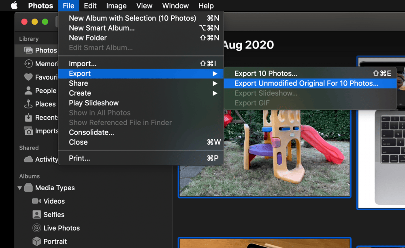This screenshot has width=405, height=248.
Task: Open the Edit menu
Action: [x=90, y=6]
